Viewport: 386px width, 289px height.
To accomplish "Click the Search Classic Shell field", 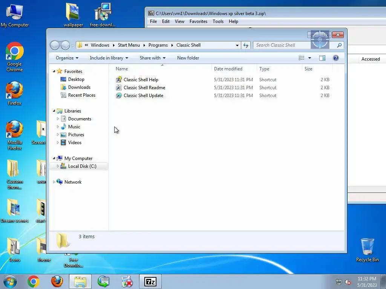I will click(294, 45).
